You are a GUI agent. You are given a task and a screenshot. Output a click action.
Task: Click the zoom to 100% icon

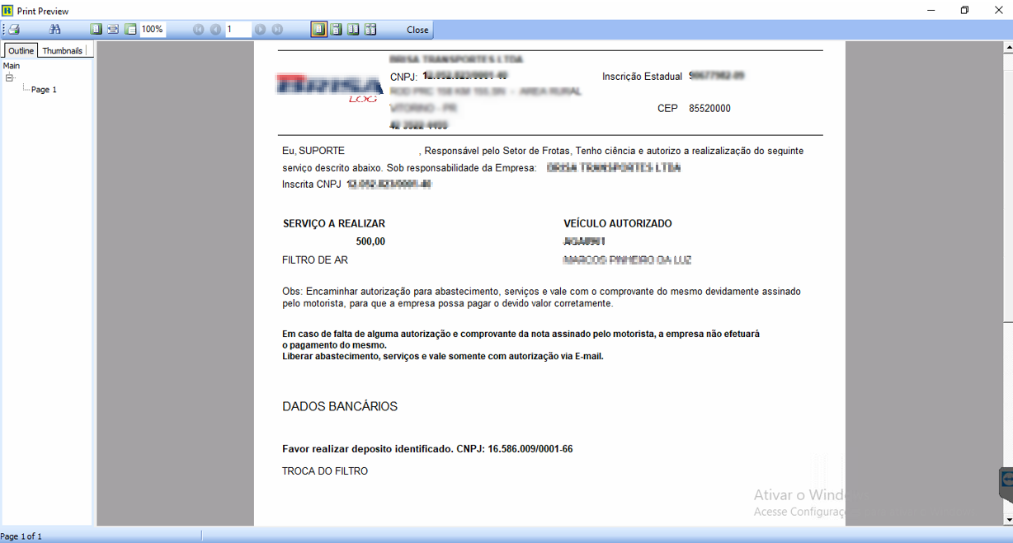point(130,29)
